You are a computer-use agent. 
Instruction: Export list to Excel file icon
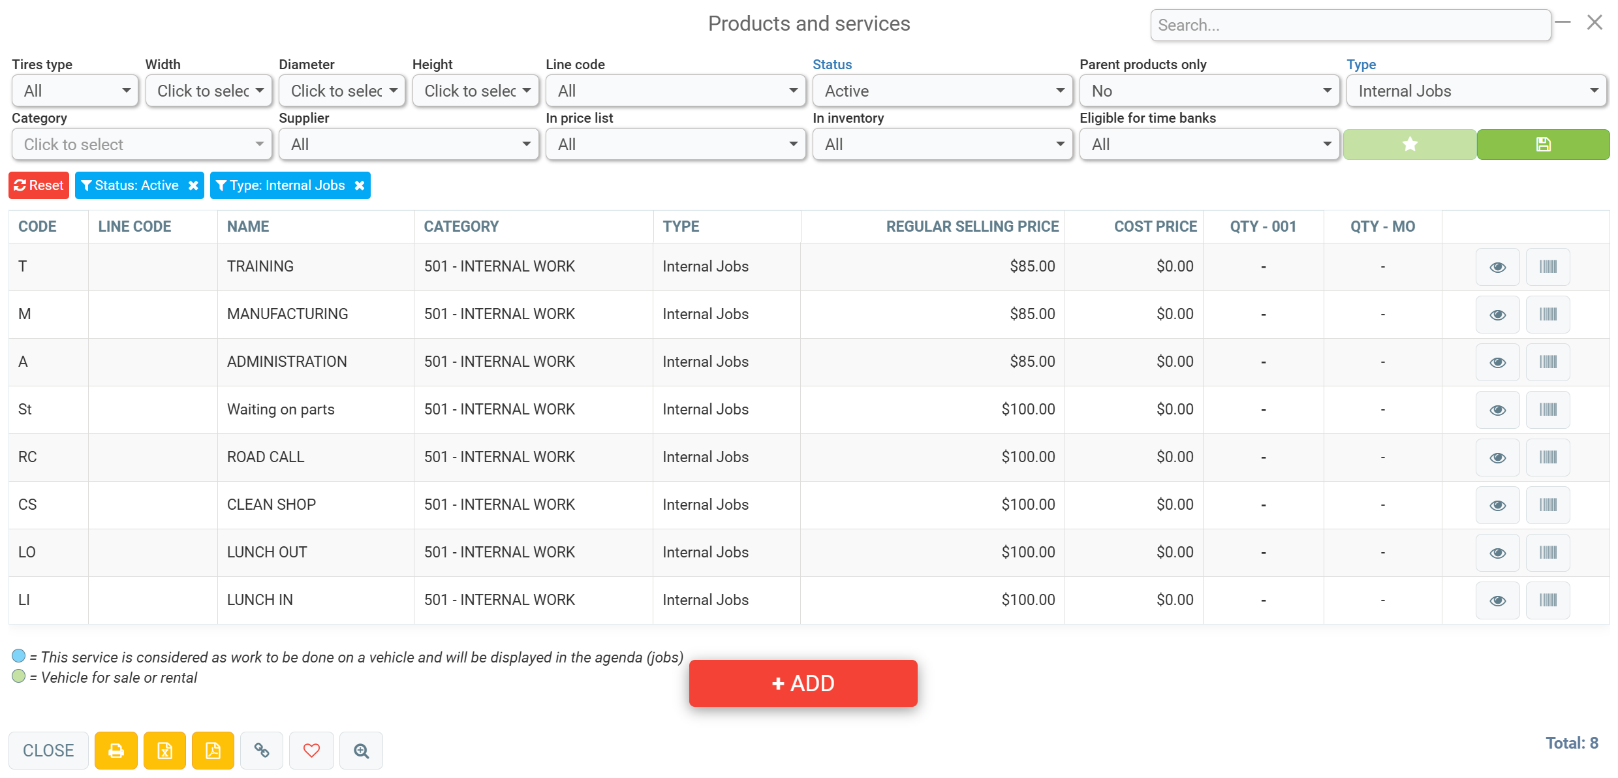(164, 751)
